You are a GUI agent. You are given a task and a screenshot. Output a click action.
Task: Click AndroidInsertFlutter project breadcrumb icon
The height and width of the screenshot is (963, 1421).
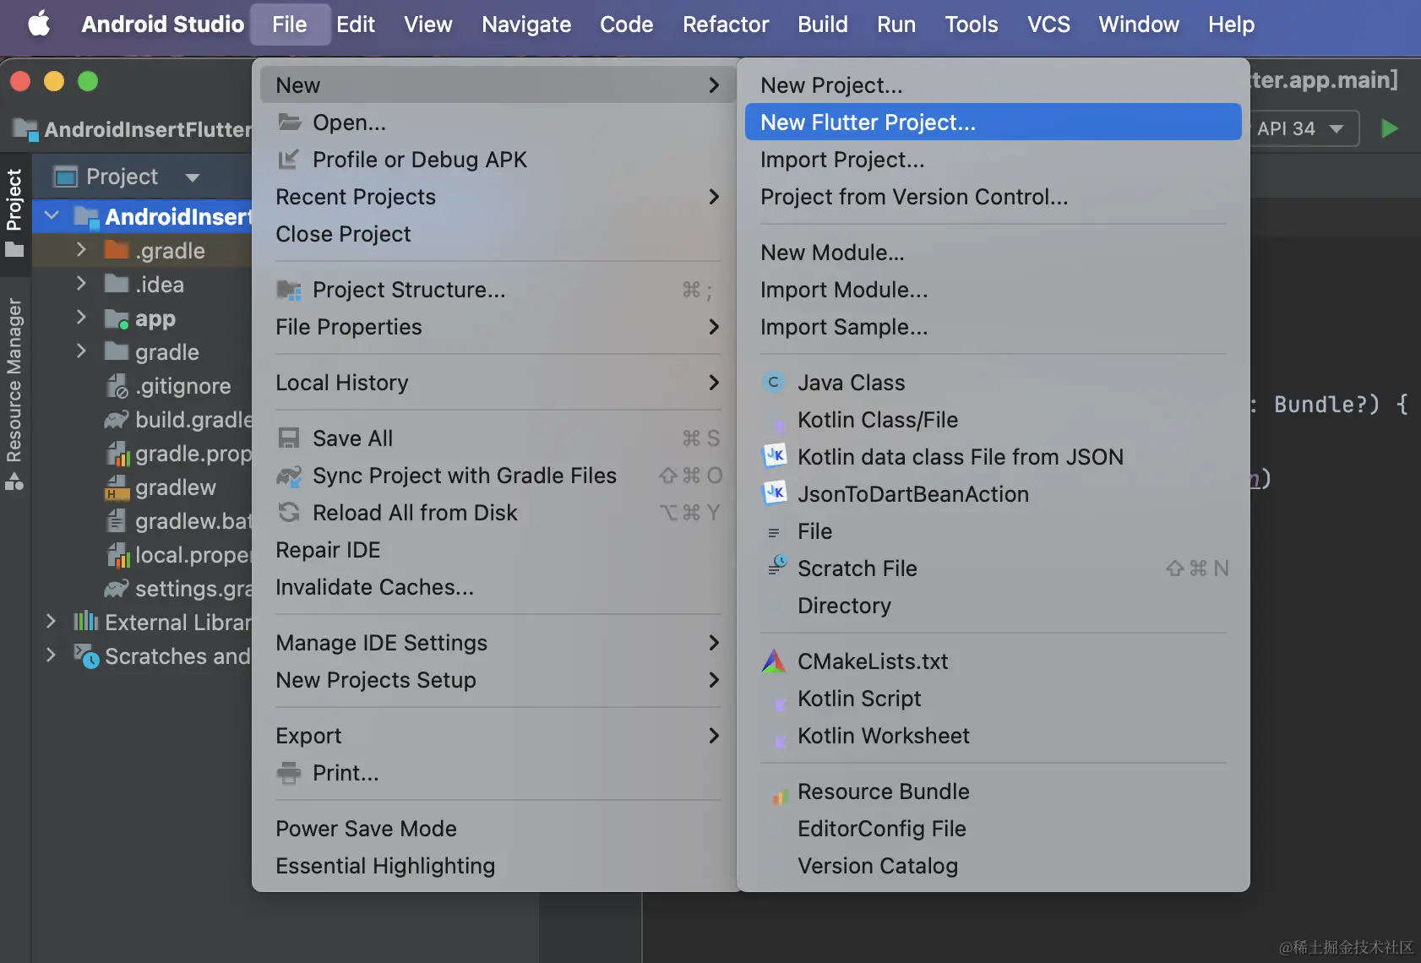coord(26,129)
